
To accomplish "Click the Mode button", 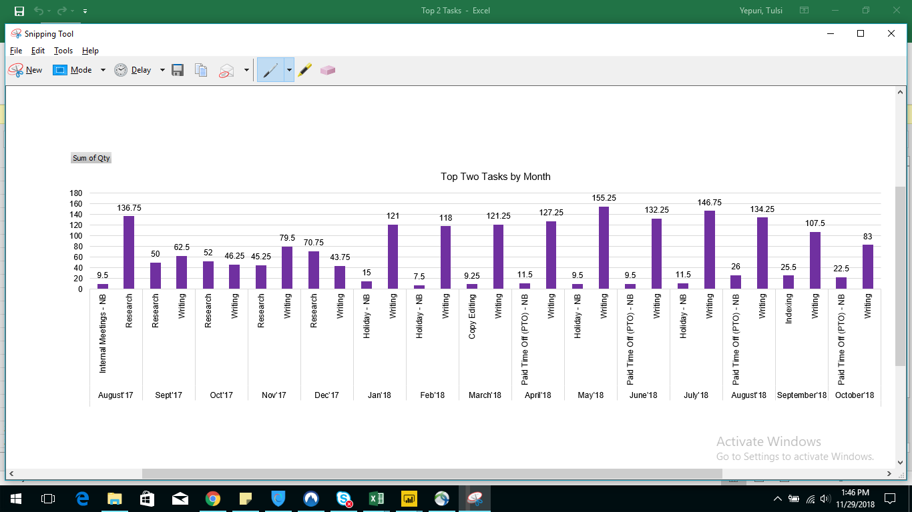I will (73, 70).
